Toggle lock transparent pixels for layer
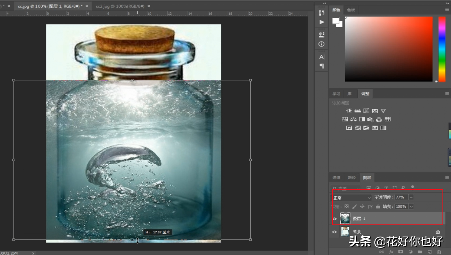This screenshot has width=451, height=255. [x=346, y=207]
